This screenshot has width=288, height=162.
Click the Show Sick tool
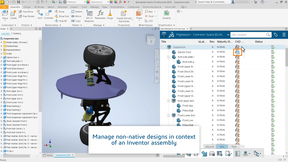(x=62, y=16)
